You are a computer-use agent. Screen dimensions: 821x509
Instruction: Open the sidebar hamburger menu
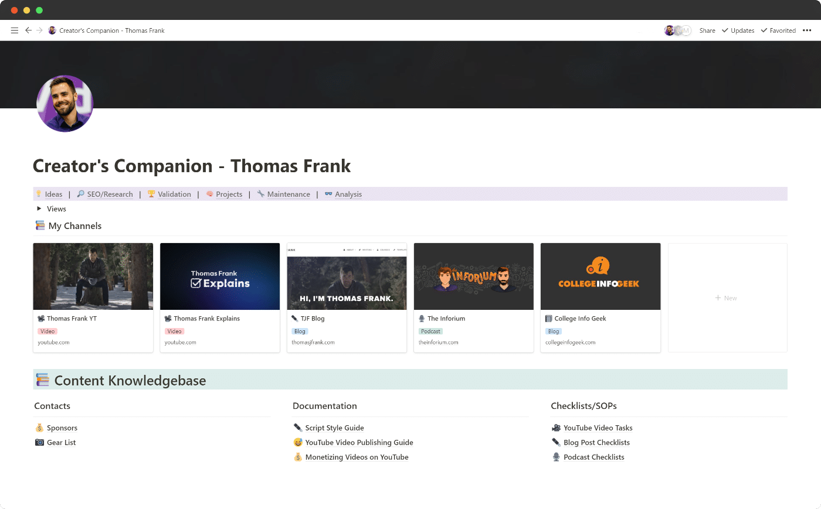point(15,30)
